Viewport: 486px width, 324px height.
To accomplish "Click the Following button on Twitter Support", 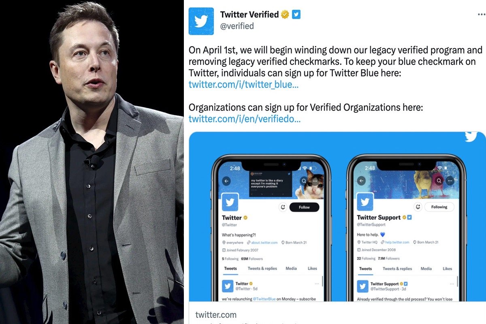I will point(439,207).
